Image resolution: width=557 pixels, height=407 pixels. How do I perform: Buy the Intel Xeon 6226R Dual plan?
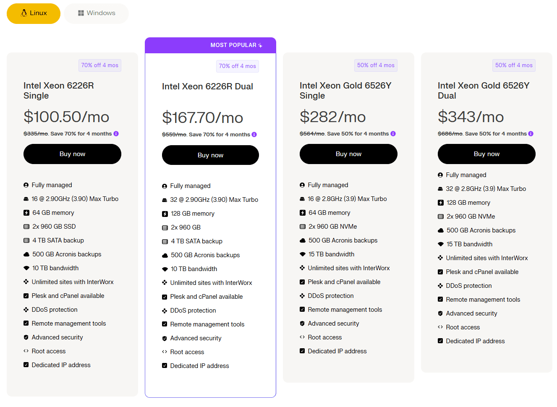point(210,155)
